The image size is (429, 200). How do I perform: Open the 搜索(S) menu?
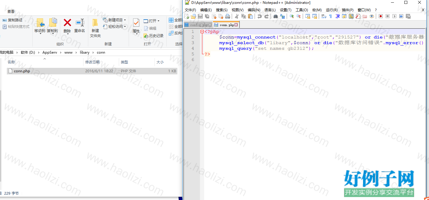coord(222,10)
